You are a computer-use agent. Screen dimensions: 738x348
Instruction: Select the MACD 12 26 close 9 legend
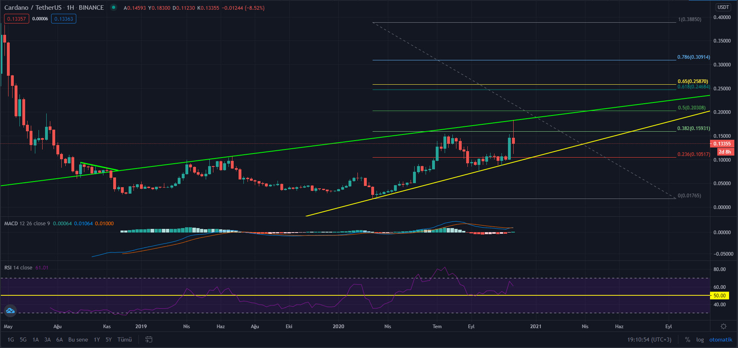point(27,224)
